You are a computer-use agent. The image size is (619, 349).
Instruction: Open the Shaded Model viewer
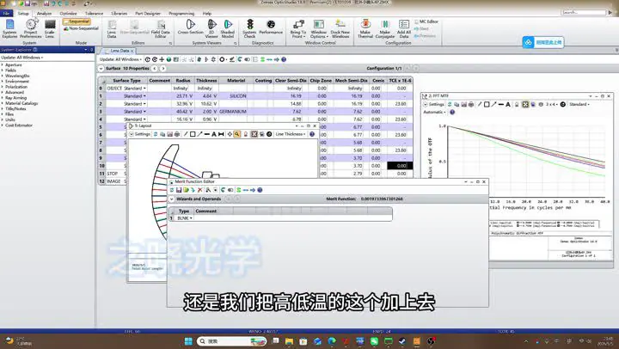pos(227,28)
